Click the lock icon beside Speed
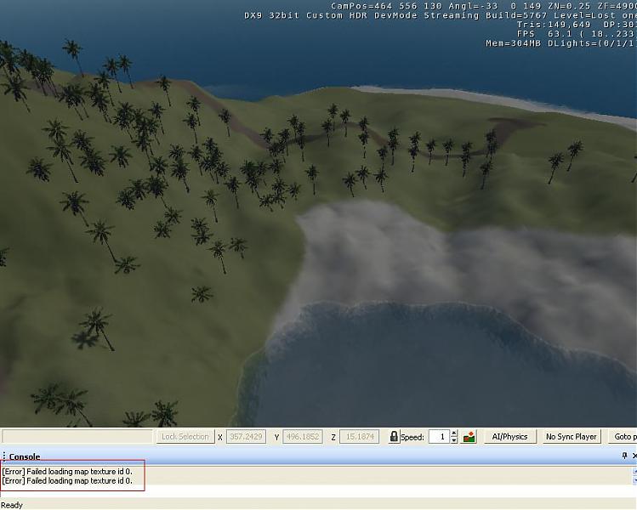 coord(394,437)
